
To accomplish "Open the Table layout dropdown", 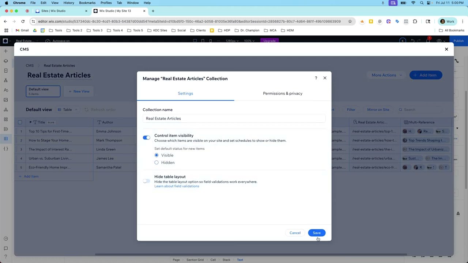I will coord(67,110).
